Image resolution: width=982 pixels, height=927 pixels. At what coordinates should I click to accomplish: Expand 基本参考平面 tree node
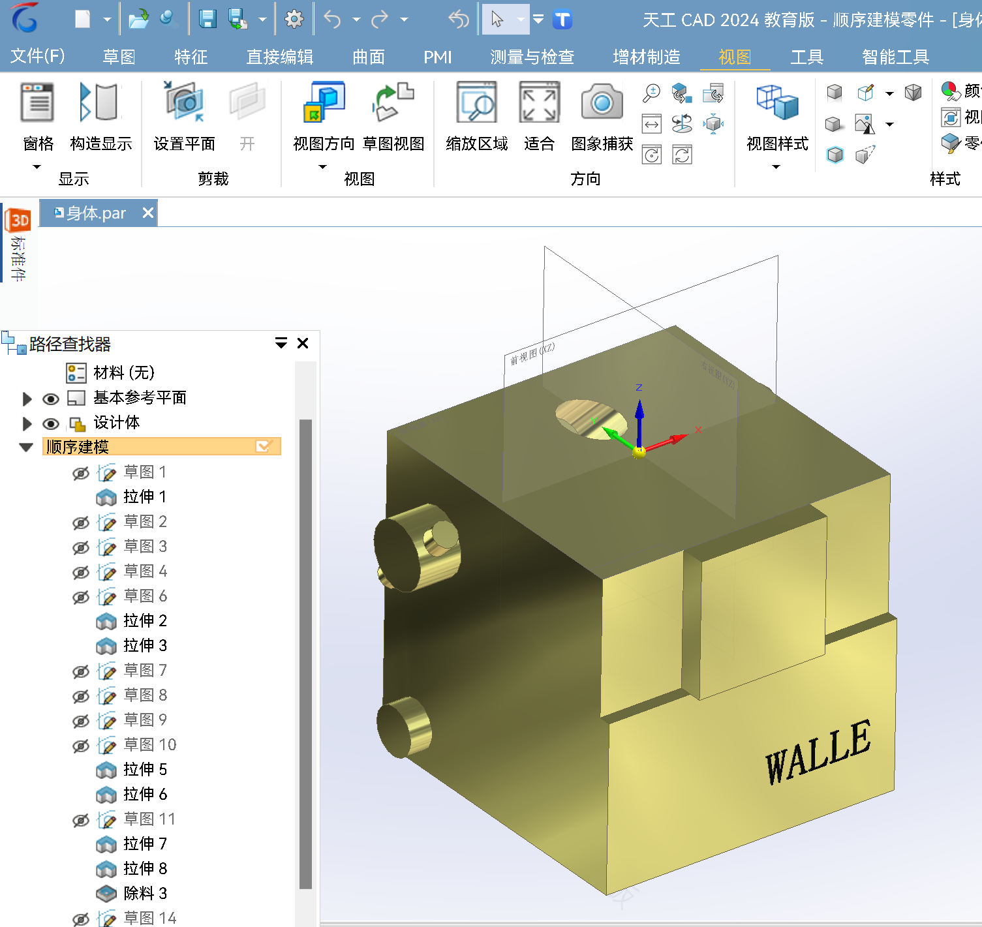coord(27,399)
